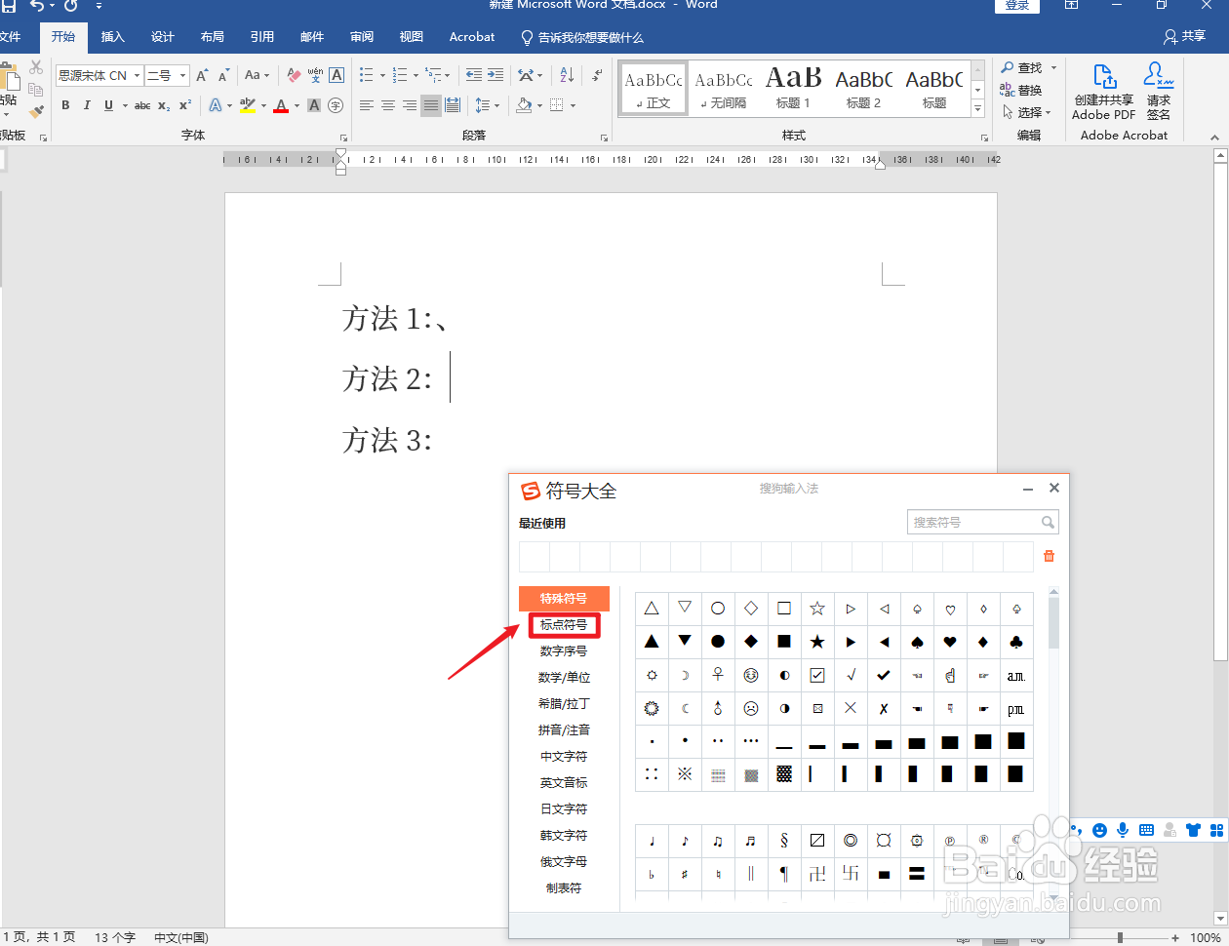Apply text highlight color
This screenshot has width=1229, height=946.
tap(249, 105)
